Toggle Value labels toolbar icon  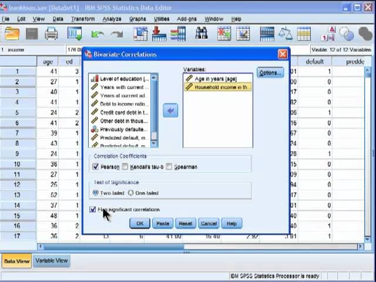tap(328, 33)
